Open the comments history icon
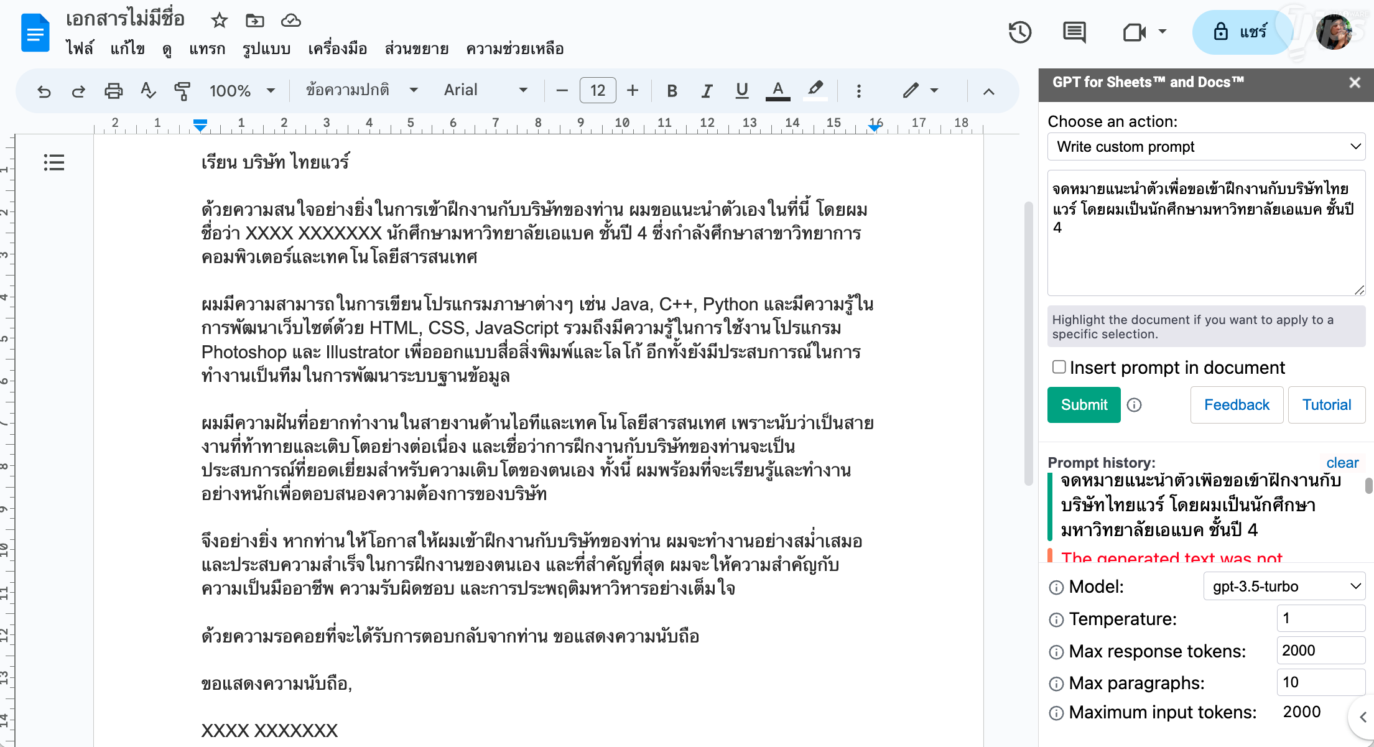 1074,32
